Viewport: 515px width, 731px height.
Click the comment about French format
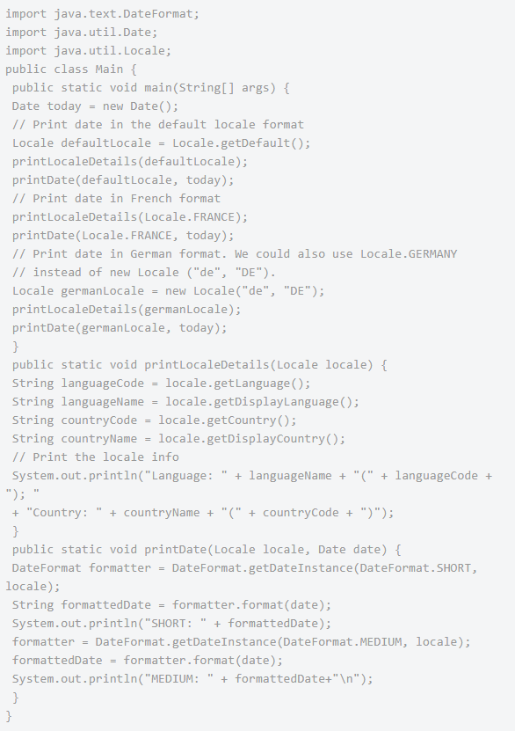coord(116,199)
